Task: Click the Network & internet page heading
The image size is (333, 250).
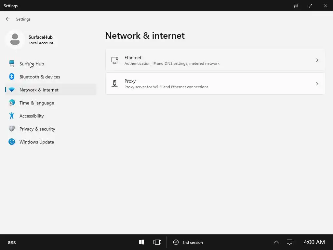Action: coord(145,35)
